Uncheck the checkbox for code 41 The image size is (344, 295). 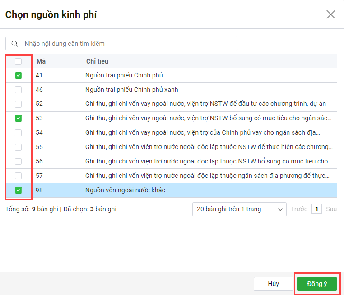point(18,76)
